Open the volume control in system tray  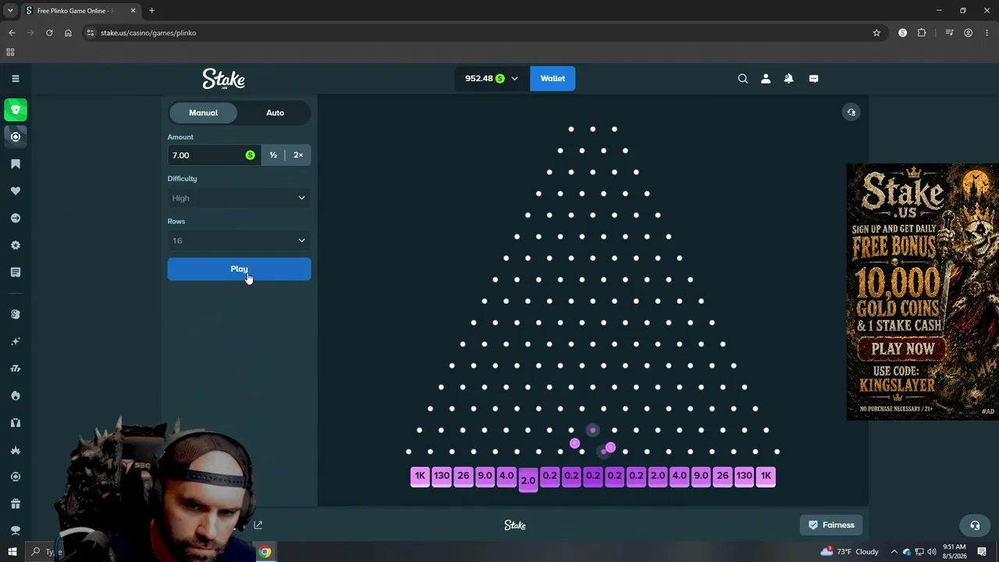pyautogui.click(x=931, y=552)
